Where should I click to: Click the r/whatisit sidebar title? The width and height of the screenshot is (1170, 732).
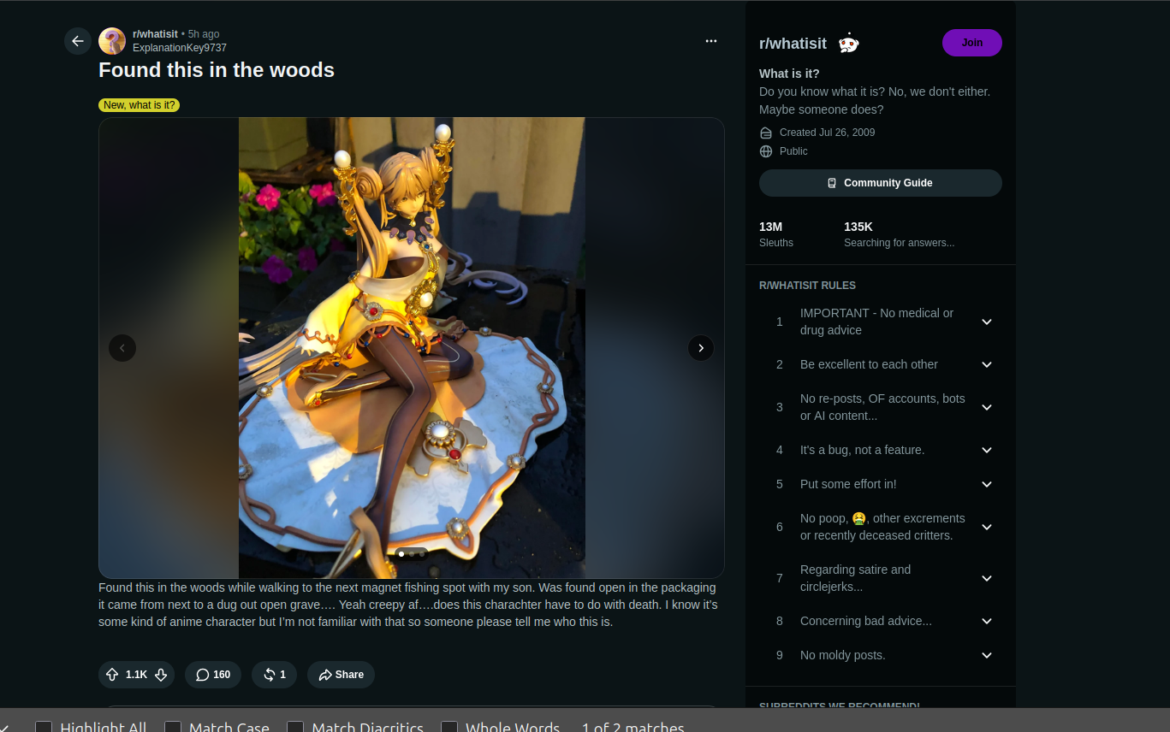pos(793,44)
